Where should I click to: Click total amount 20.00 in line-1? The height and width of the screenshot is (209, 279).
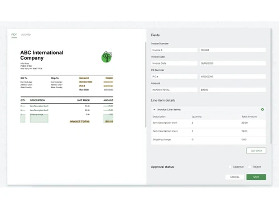click(244, 123)
